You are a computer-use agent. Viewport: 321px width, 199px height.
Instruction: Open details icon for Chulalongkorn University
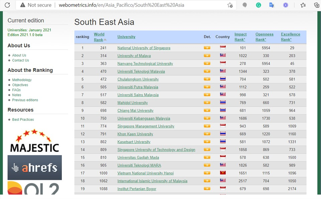pyautogui.click(x=207, y=79)
